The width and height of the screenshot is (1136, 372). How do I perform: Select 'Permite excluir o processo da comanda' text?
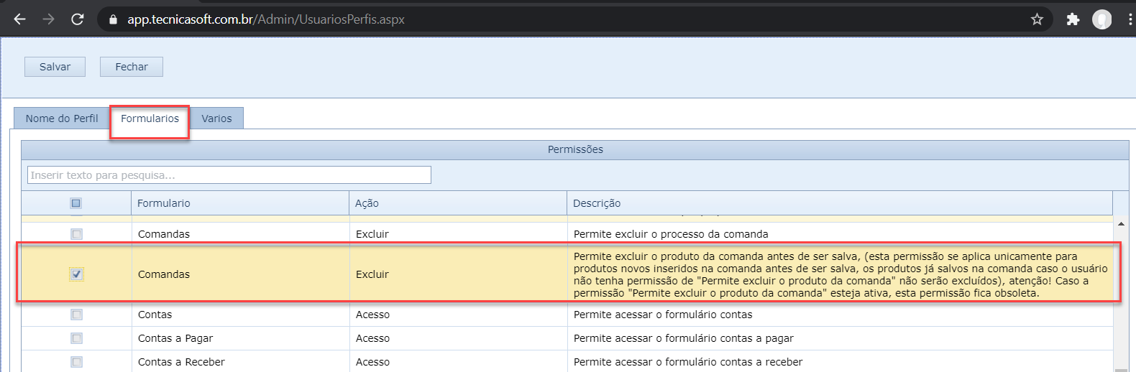click(671, 234)
